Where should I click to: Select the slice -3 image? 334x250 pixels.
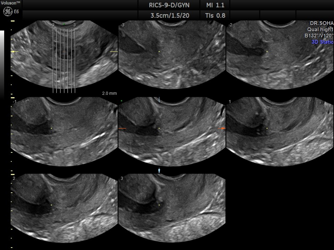172,54
